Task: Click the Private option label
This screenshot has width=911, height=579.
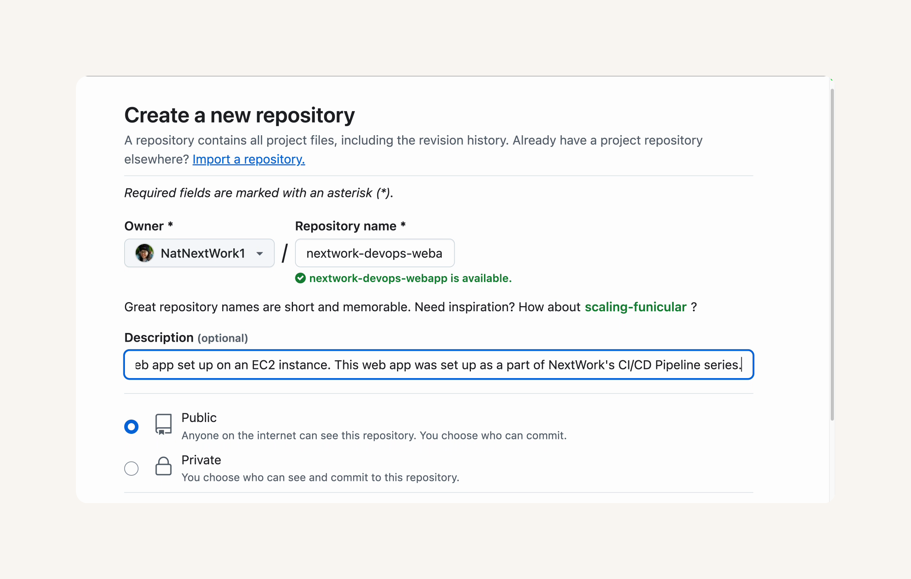Action: point(201,460)
